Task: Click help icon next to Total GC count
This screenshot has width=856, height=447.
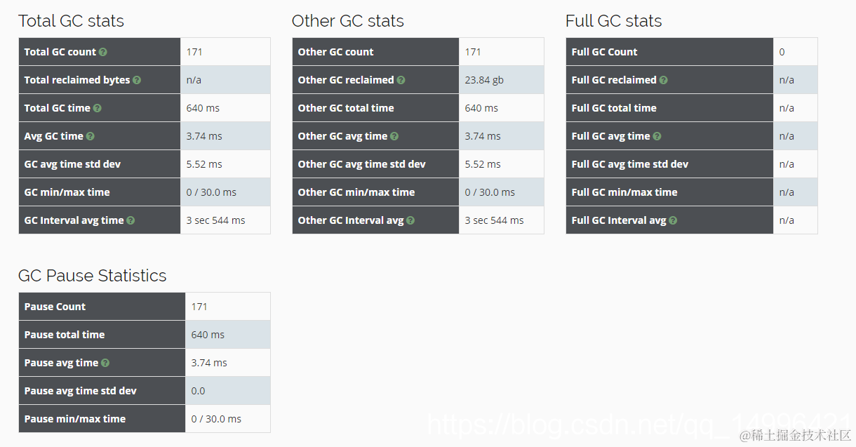Action: [x=103, y=52]
